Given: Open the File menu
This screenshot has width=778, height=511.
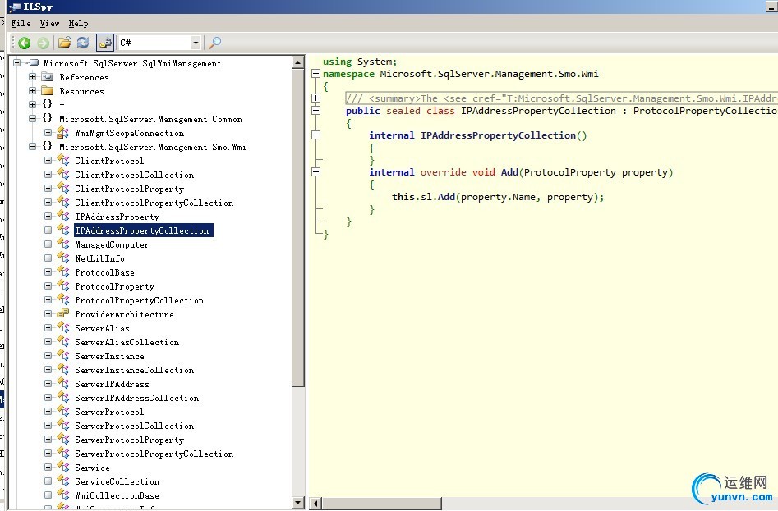Looking at the screenshot, I should coord(21,24).
